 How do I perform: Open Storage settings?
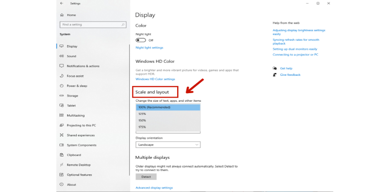[x=72, y=96]
